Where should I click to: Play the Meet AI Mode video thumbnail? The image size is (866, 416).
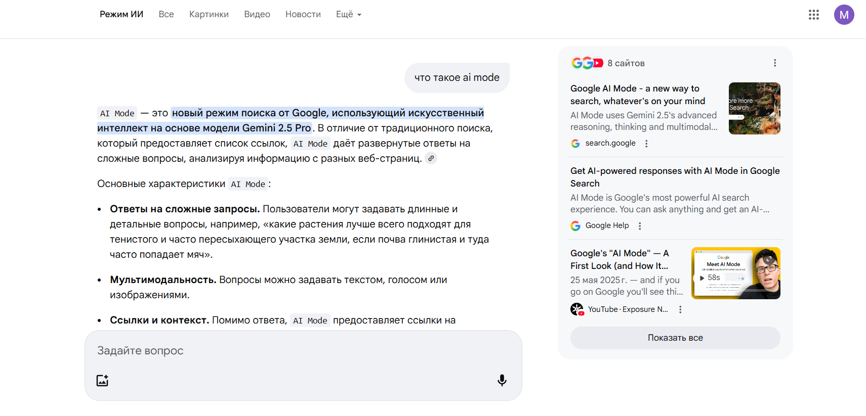[735, 273]
